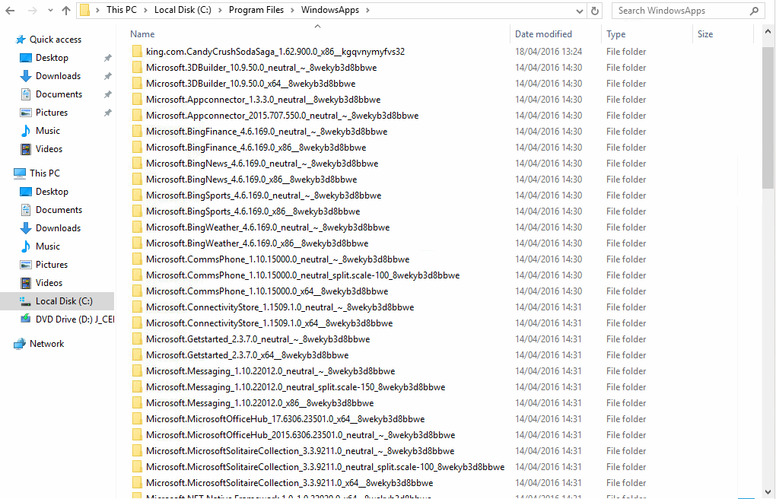Click the Search WindowsApps field
This screenshot has height=499, width=776.
point(686,11)
